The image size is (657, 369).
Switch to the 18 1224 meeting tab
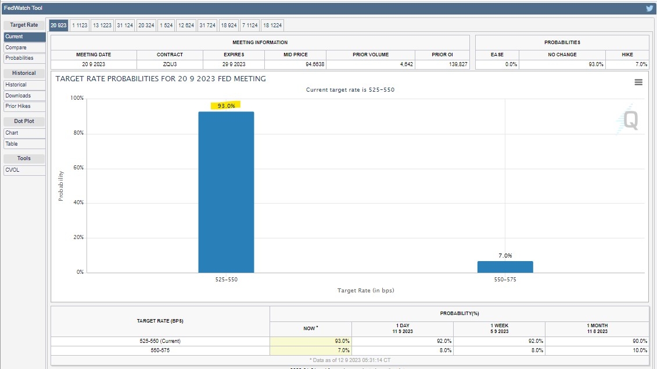point(272,26)
